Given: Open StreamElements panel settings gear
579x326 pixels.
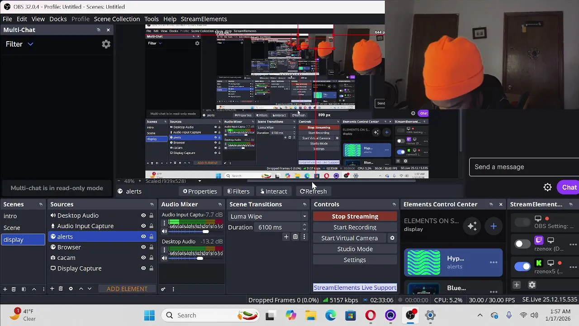Looking at the screenshot, I should (x=532, y=285).
